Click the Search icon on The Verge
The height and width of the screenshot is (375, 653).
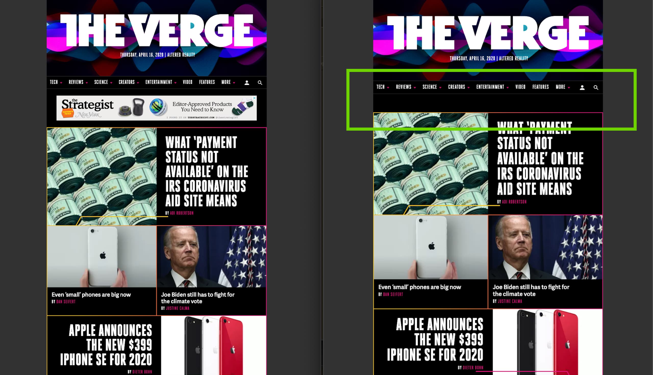[x=596, y=87]
